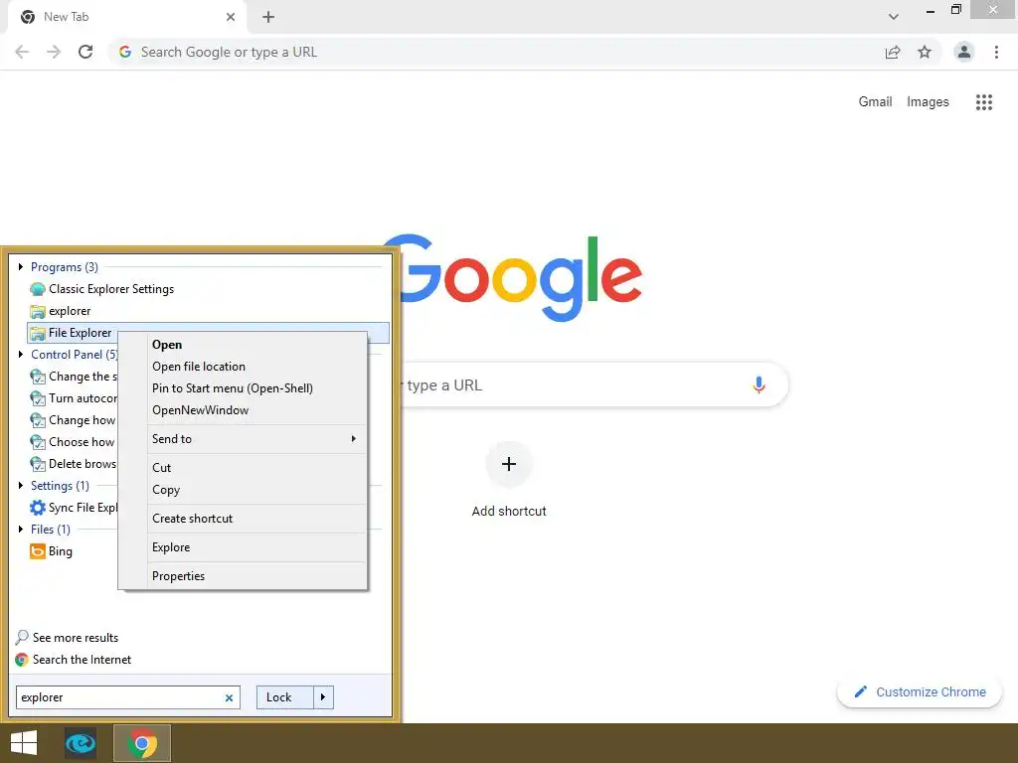Select the 'Turn autocor' result
The image size is (1018, 763).
pyautogui.click(x=74, y=398)
